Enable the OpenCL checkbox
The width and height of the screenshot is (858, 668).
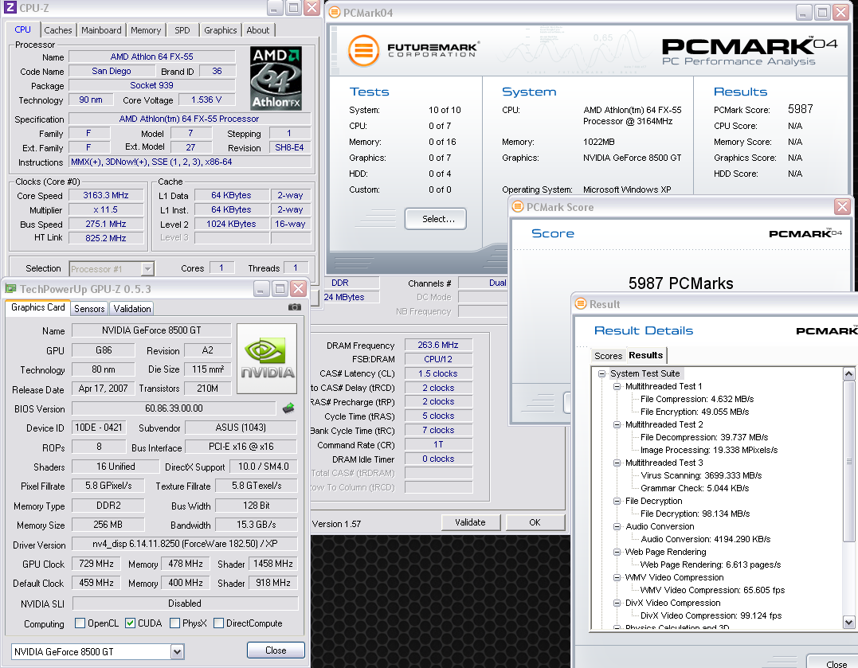(80, 623)
